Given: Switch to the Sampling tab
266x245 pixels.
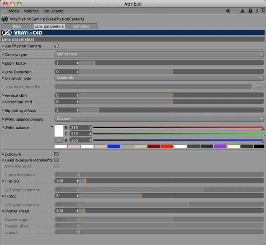Looking at the screenshot, I should [81, 26].
